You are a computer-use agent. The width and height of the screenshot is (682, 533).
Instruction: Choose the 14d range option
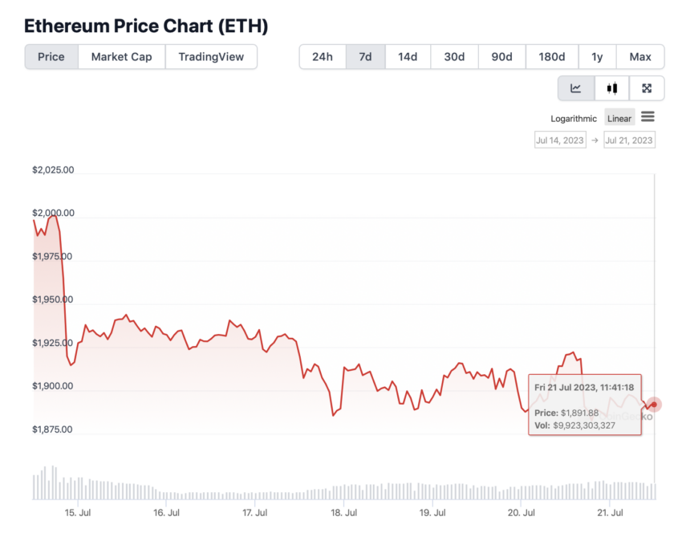point(408,56)
